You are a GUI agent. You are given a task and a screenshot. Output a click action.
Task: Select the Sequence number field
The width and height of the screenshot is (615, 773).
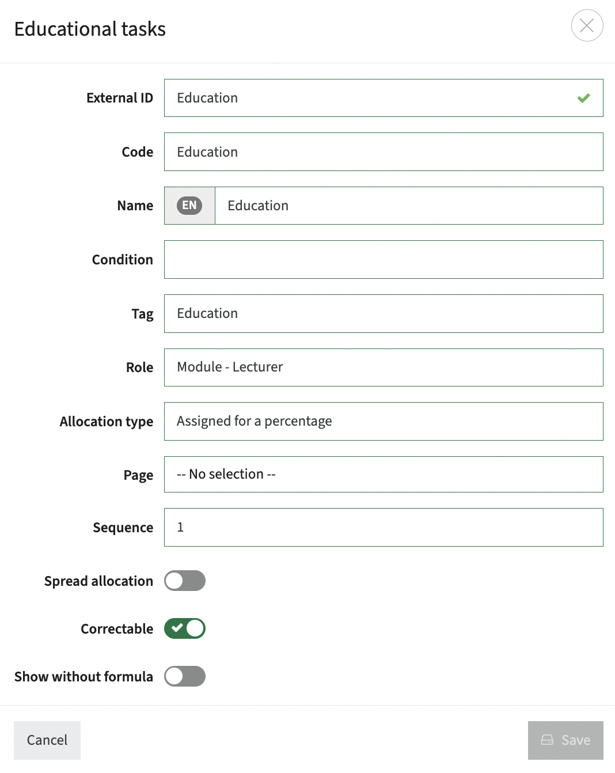(x=384, y=527)
